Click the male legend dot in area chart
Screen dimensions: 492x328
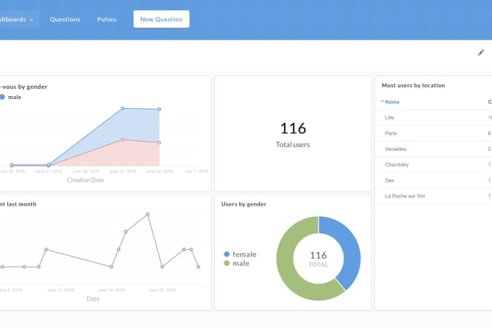pos(2,97)
